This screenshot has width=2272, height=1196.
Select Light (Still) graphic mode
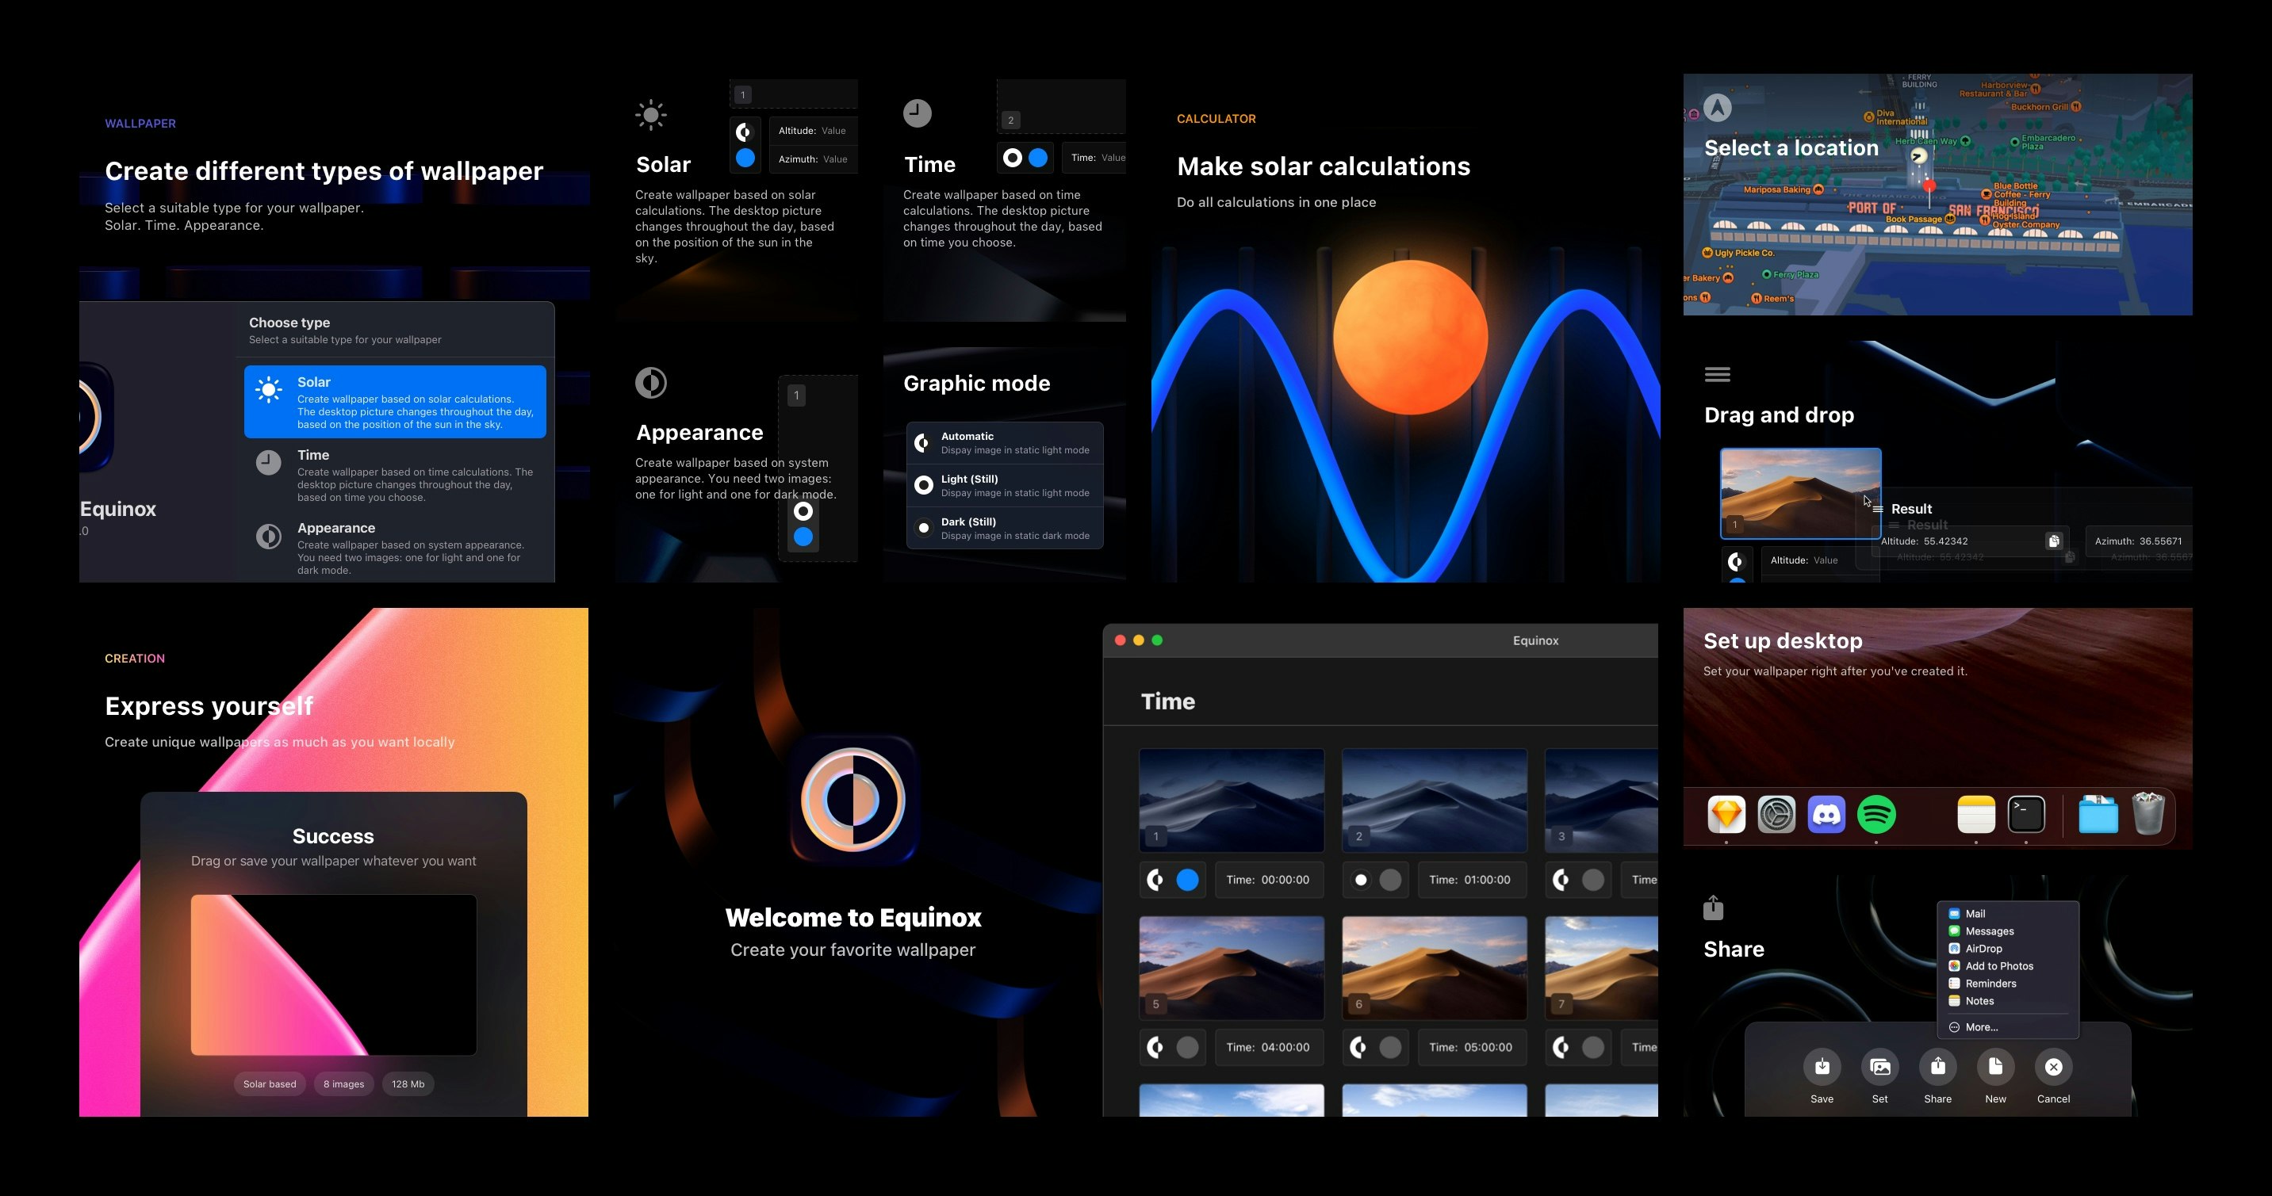point(1005,486)
